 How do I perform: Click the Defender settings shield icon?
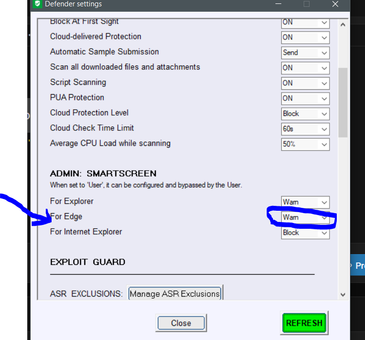coord(37,4)
